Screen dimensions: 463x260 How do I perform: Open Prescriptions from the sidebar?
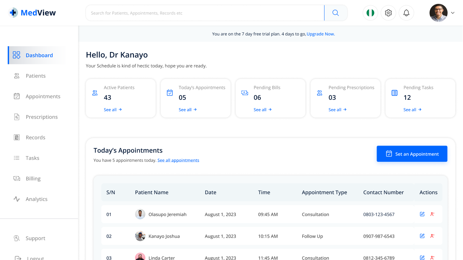pos(41,117)
